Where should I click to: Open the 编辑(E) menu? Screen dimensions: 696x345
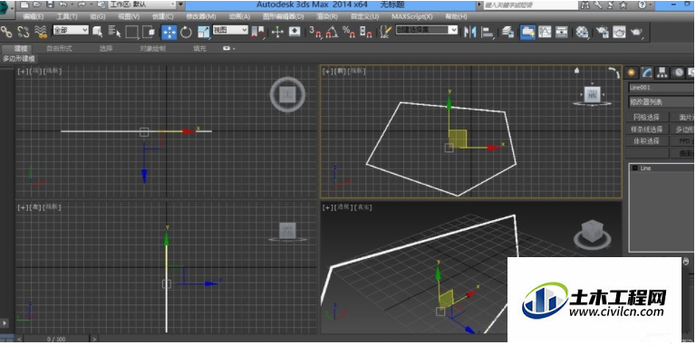pyautogui.click(x=34, y=16)
